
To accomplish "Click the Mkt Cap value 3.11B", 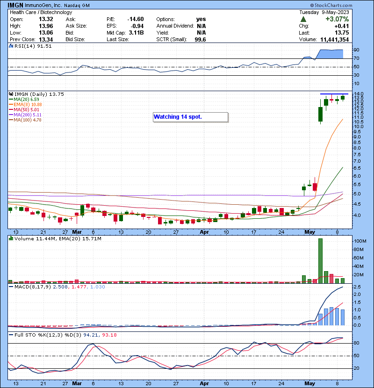I will pos(136,33).
